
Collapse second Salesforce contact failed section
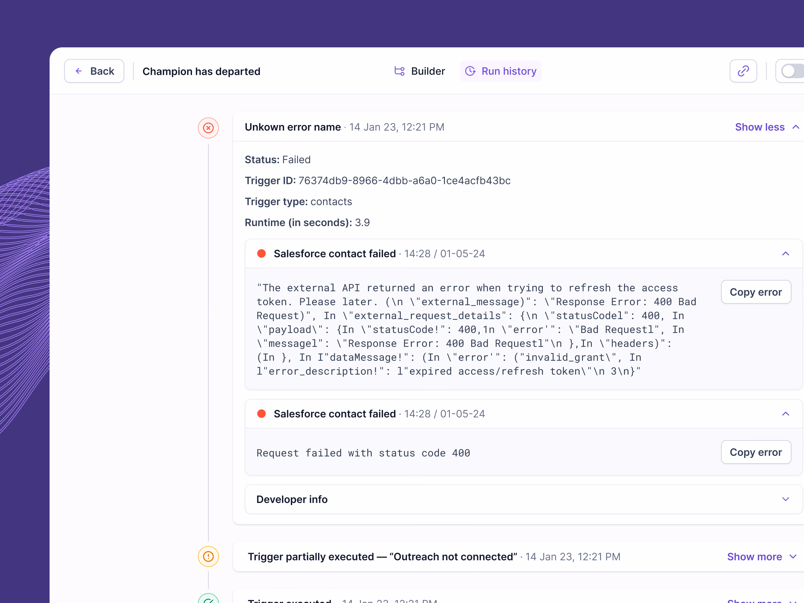785,414
